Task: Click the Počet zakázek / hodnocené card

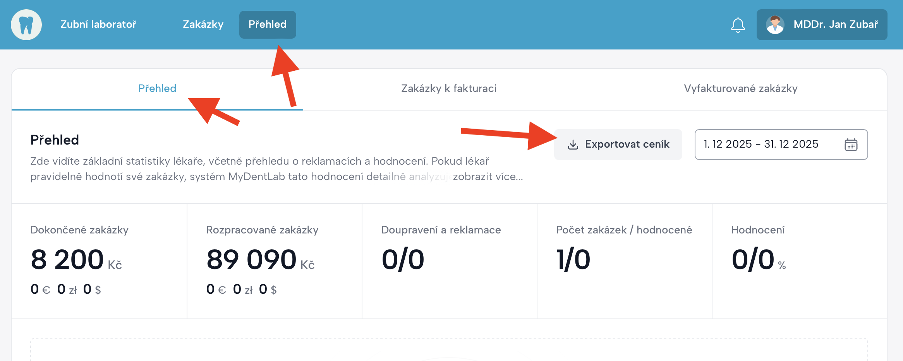Action: (x=624, y=261)
